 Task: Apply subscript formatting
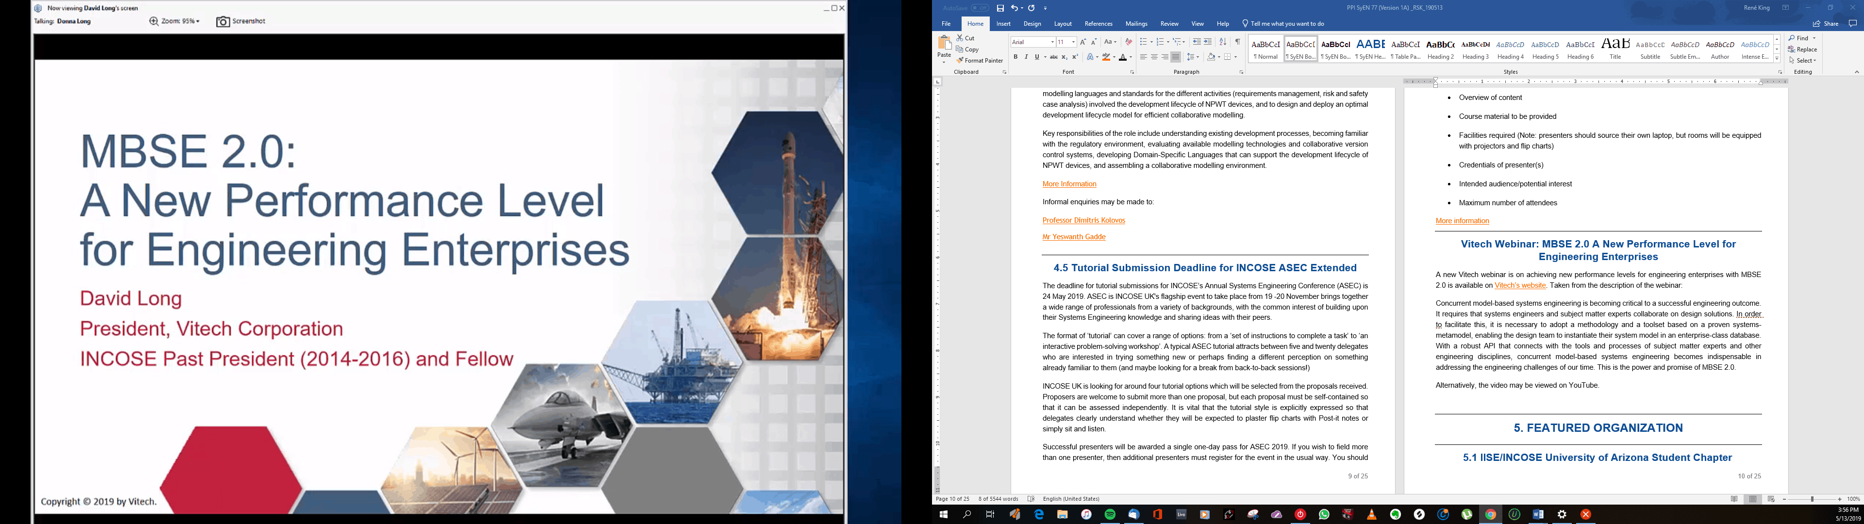[x=1065, y=57]
